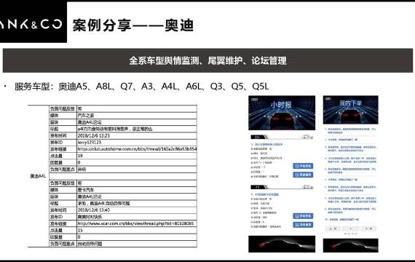Open the www.xcar.com.cn viewthread link
Viewport: 415px width, 262px height.
click(135, 223)
